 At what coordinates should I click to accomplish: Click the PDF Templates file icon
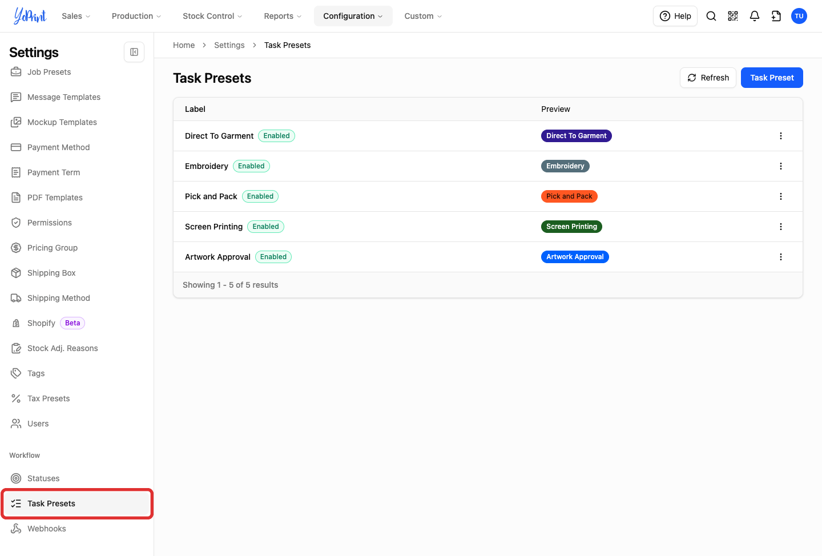click(16, 198)
